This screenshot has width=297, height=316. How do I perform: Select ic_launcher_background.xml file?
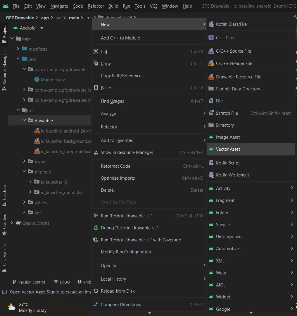click(63, 141)
